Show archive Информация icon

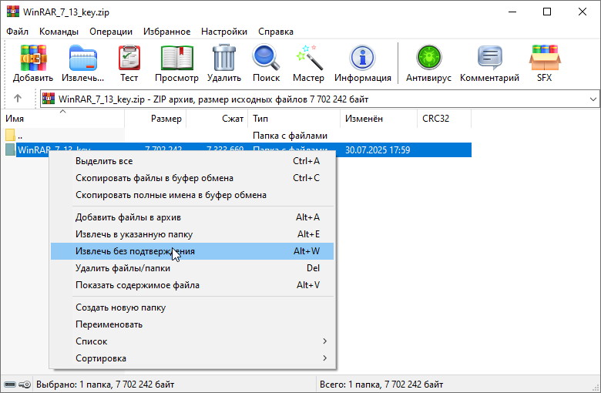(362, 59)
